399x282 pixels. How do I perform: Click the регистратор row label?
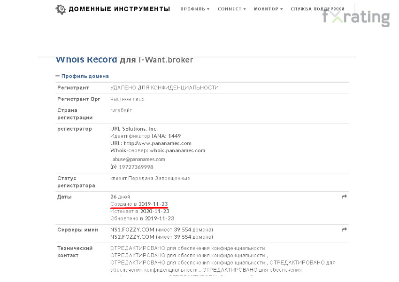[75, 129]
